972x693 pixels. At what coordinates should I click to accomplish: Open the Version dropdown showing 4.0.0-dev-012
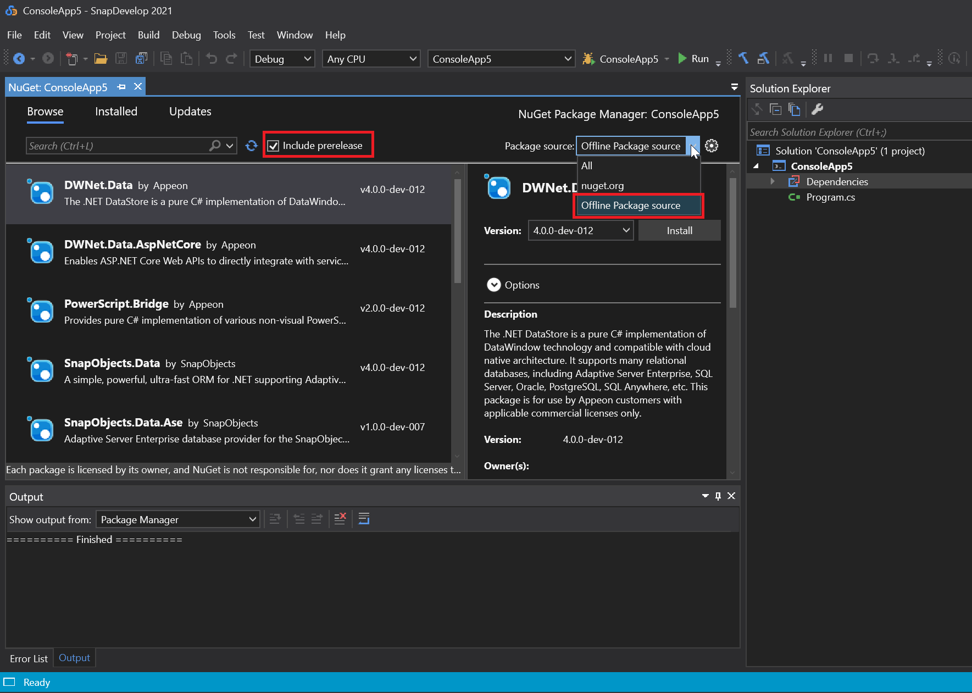pos(625,230)
